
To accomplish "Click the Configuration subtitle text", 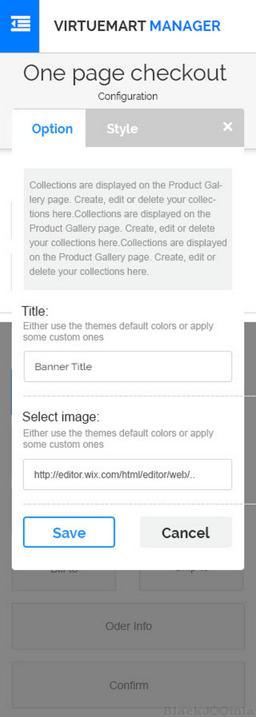I will click(128, 96).
